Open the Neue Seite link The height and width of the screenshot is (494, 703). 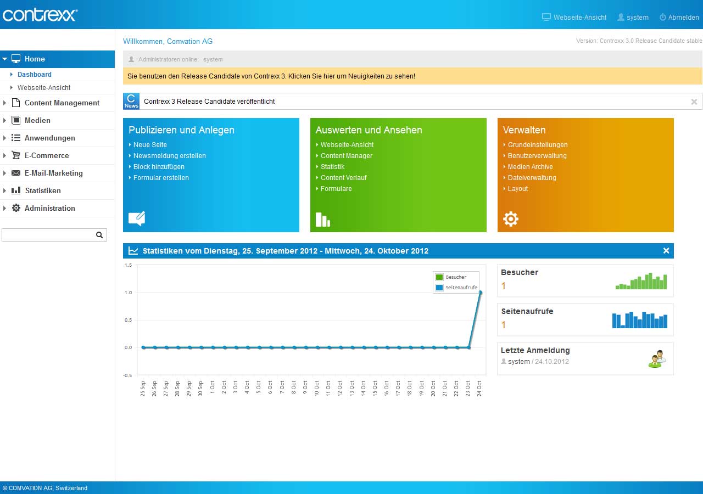[149, 145]
